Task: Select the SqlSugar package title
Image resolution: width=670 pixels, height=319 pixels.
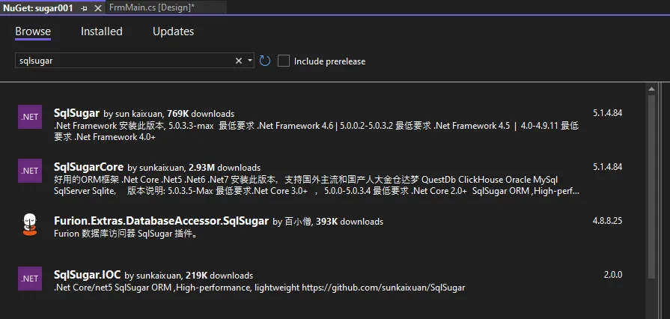Action: tap(77, 113)
